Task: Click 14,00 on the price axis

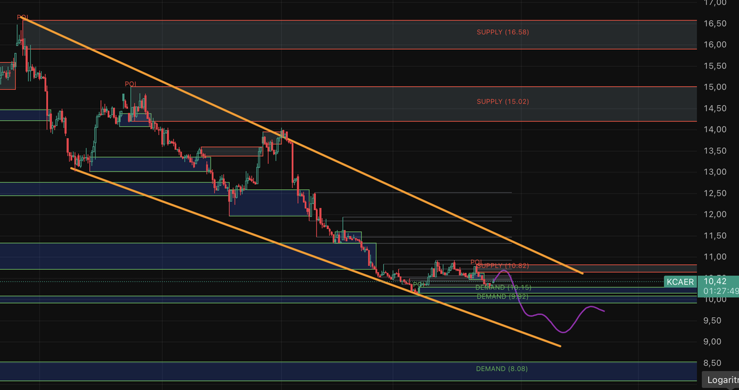Action: pos(716,129)
